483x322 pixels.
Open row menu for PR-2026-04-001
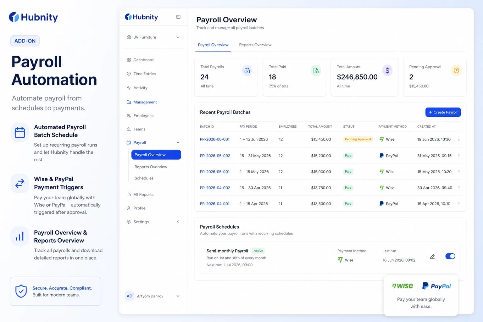click(459, 204)
